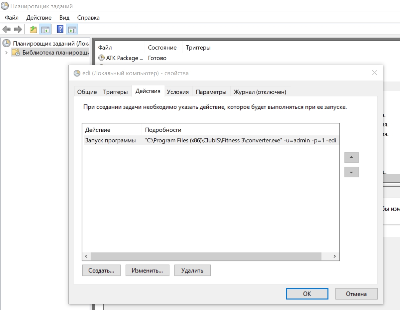Image resolution: width=400 pixels, height=310 pixels.
Task: Close the edi properties dialog
Action: [x=374, y=73]
